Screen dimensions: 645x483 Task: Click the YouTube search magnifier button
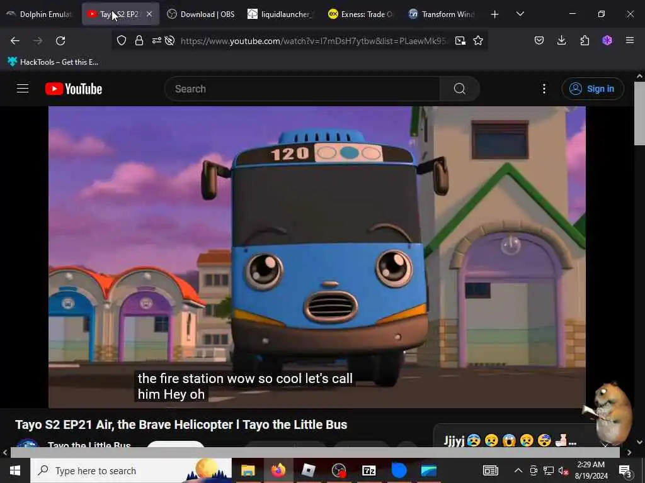coord(459,89)
